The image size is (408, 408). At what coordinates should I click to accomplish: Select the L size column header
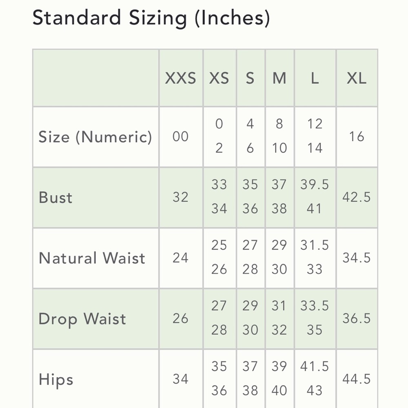[x=315, y=78]
